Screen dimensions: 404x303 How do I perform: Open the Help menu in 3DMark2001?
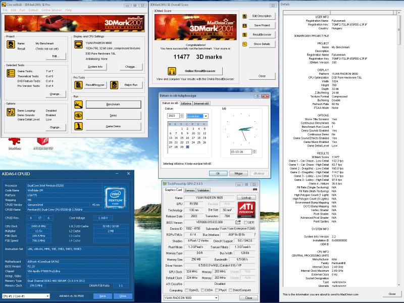point(69,10)
